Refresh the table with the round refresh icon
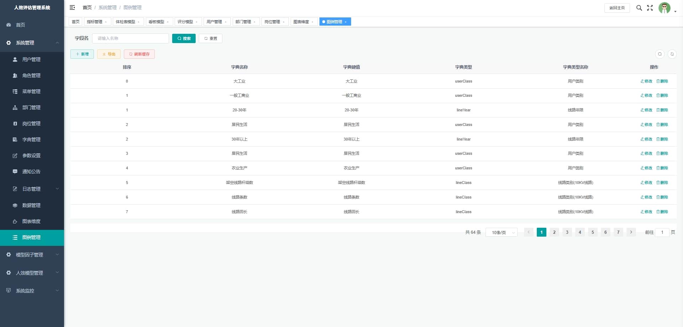This screenshot has height=327, width=683. [x=672, y=54]
